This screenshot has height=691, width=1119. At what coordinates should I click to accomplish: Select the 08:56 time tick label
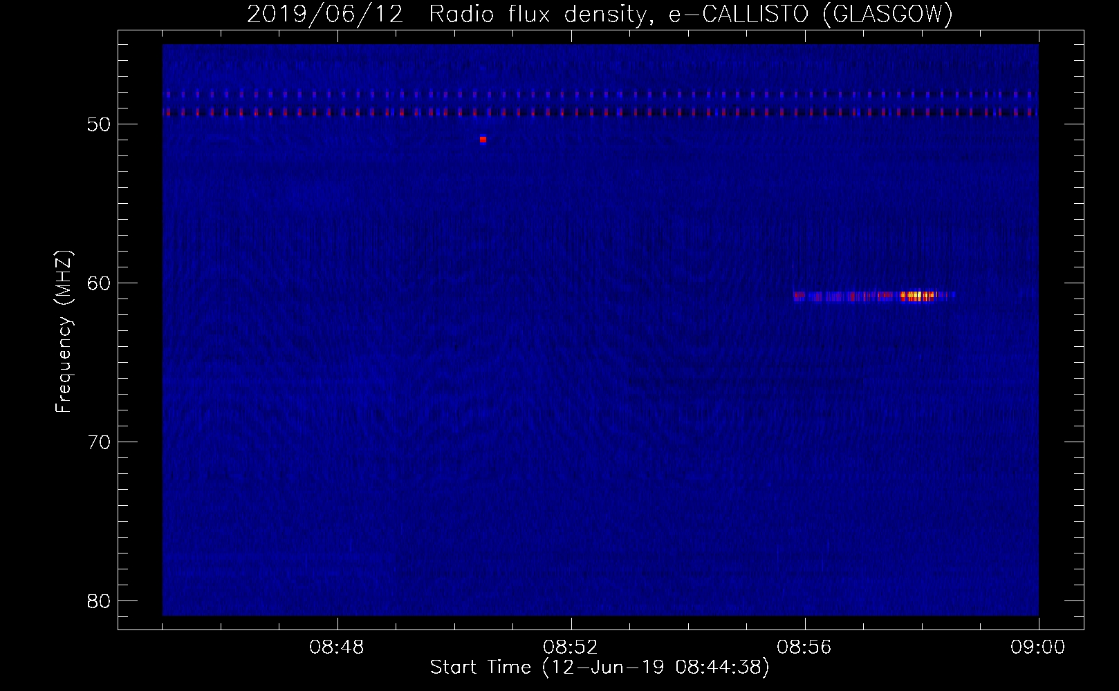(804, 647)
